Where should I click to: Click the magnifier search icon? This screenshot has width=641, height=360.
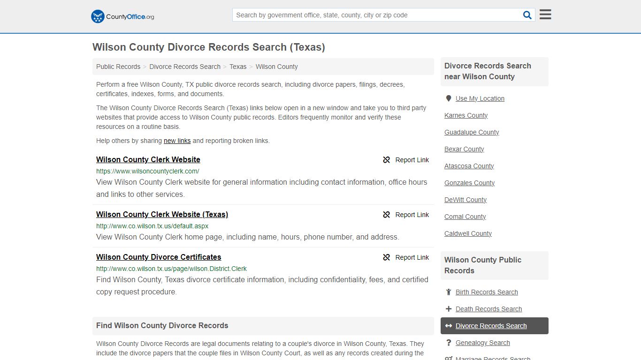[x=527, y=15]
